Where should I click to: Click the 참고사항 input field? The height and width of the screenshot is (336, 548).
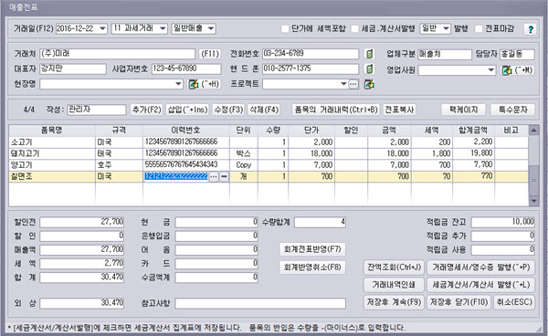(260, 303)
